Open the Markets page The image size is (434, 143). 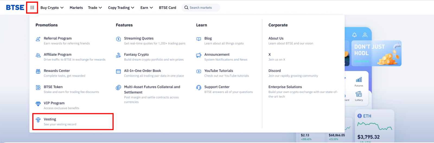(76, 8)
